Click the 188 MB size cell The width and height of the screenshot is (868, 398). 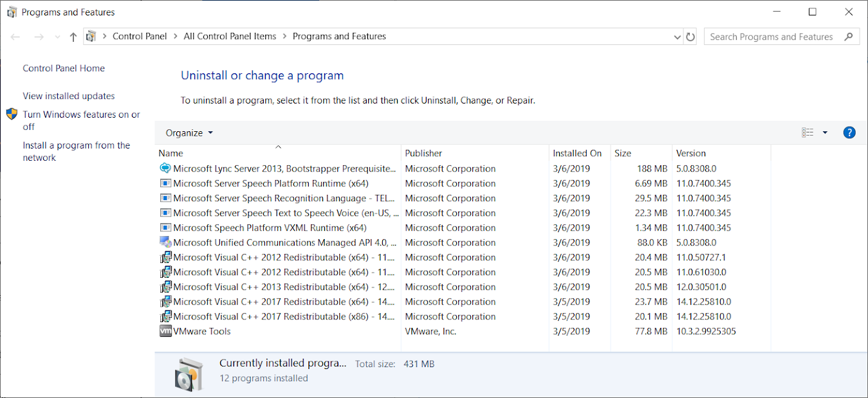tap(652, 168)
